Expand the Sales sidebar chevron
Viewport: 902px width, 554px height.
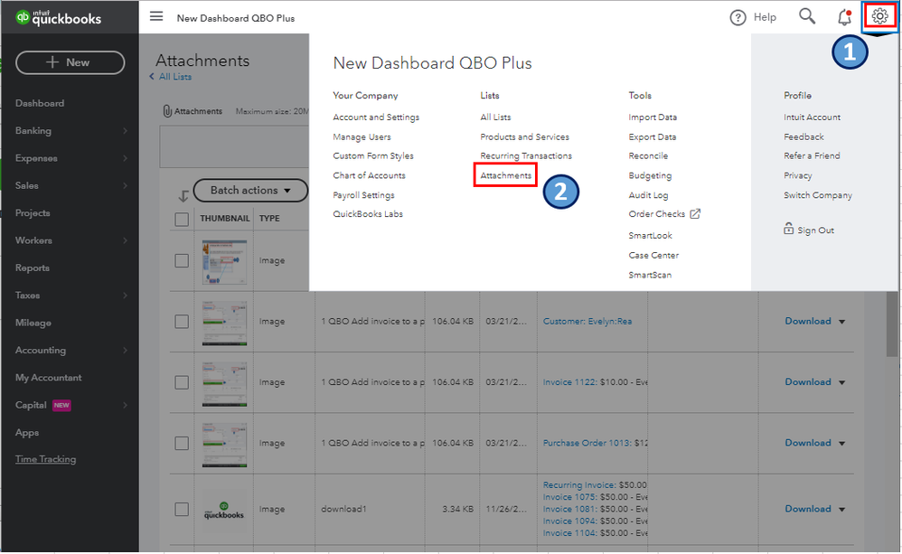(x=125, y=185)
